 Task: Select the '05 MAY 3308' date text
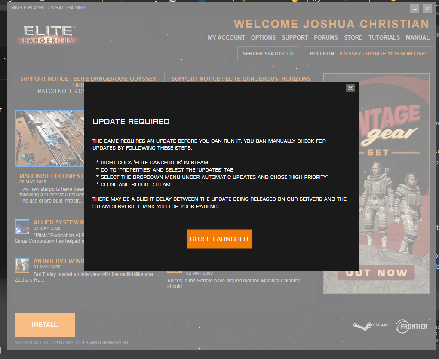point(47,228)
